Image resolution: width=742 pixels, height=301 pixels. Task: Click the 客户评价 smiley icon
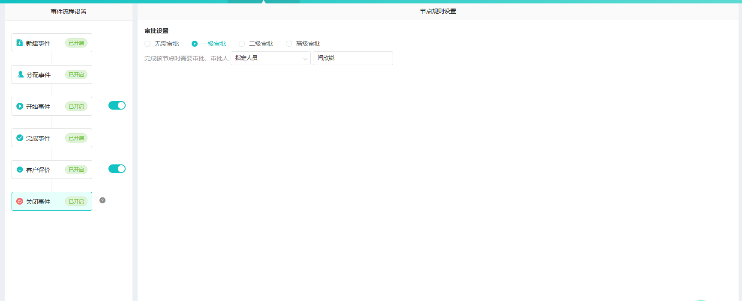(x=20, y=170)
